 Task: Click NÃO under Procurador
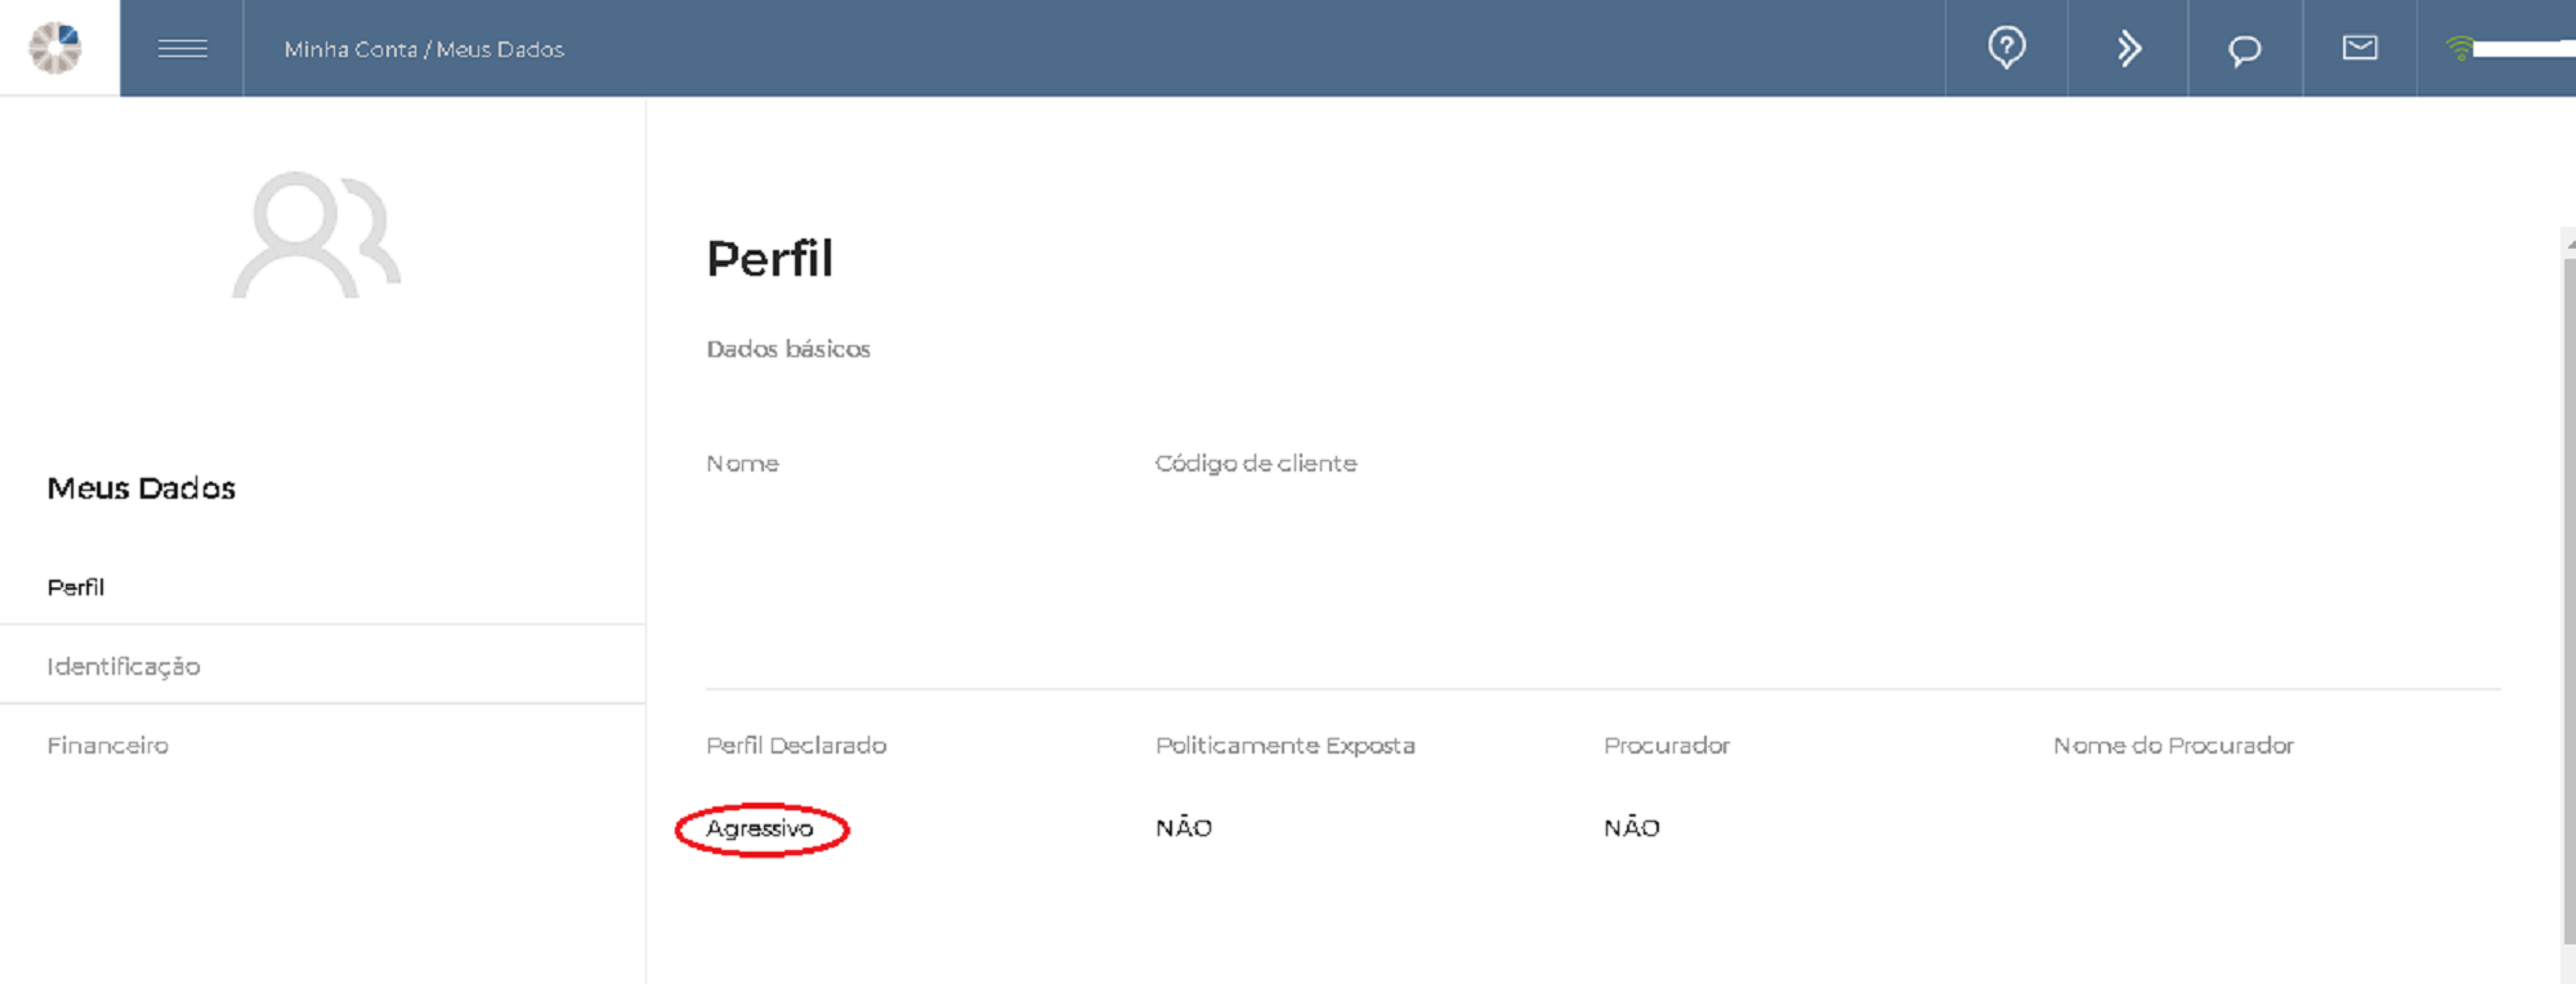pyautogui.click(x=1632, y=828)
